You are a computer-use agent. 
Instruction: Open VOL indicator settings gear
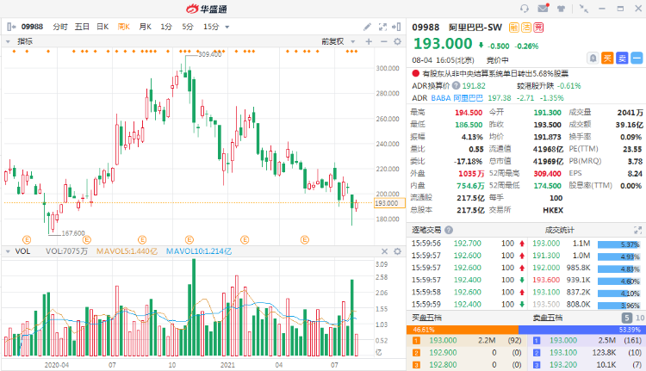[x=397, y=251]
